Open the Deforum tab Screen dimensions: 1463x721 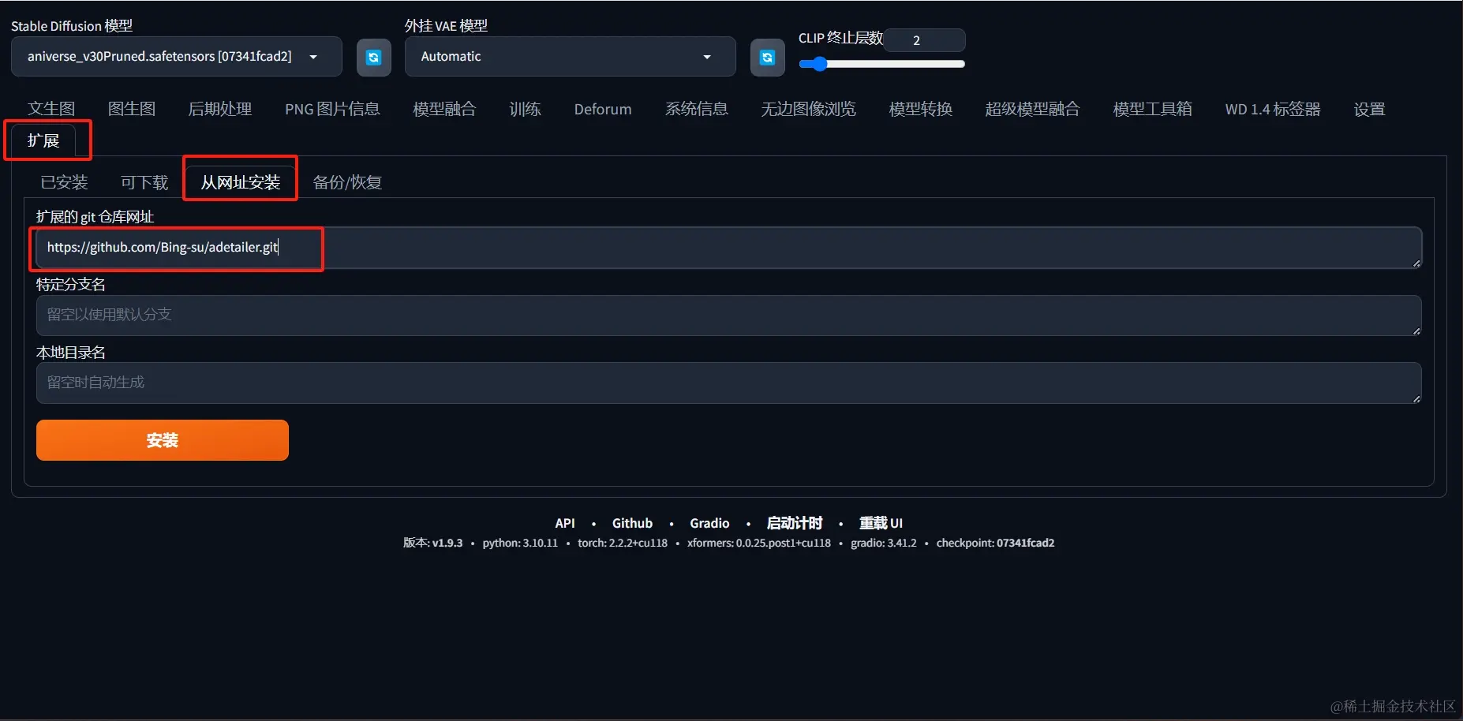click(x=603, y=109)
